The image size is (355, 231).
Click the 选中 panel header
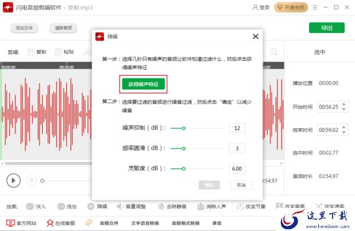(x=319, y=52)
